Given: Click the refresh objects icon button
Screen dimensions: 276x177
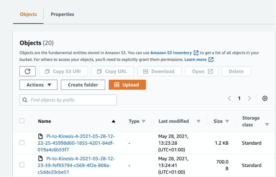Looking at the screenshot, I should 27,71.
